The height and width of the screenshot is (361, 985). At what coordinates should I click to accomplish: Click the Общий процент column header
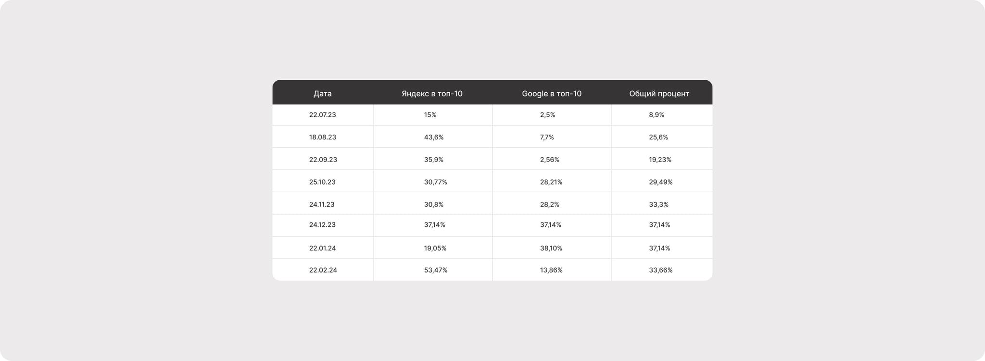(659, 94)
